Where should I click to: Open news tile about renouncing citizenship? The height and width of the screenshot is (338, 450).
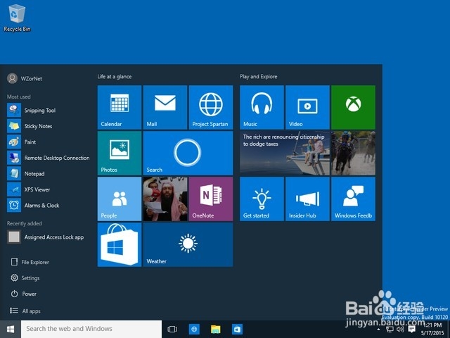pos(285,154)
